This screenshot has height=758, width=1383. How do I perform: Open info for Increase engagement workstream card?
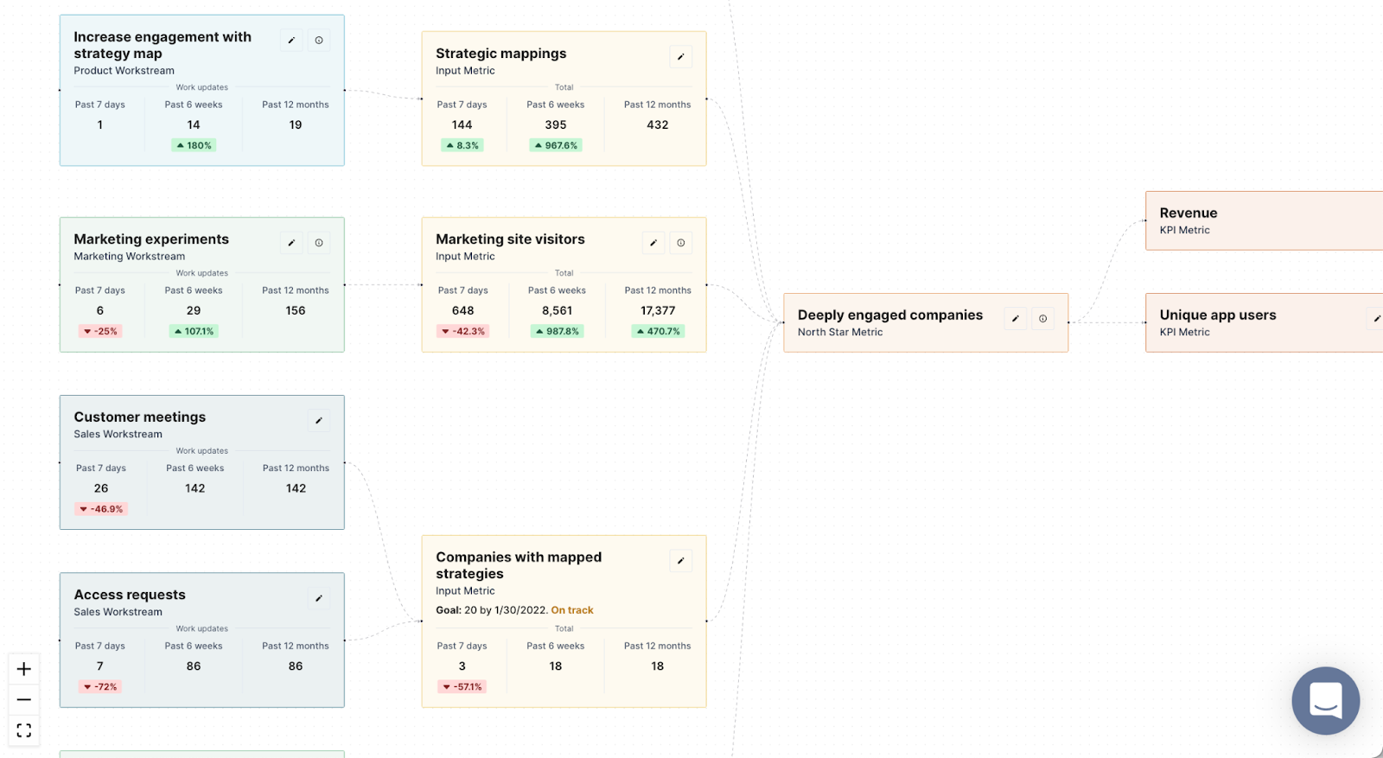[x=319, y=41]
